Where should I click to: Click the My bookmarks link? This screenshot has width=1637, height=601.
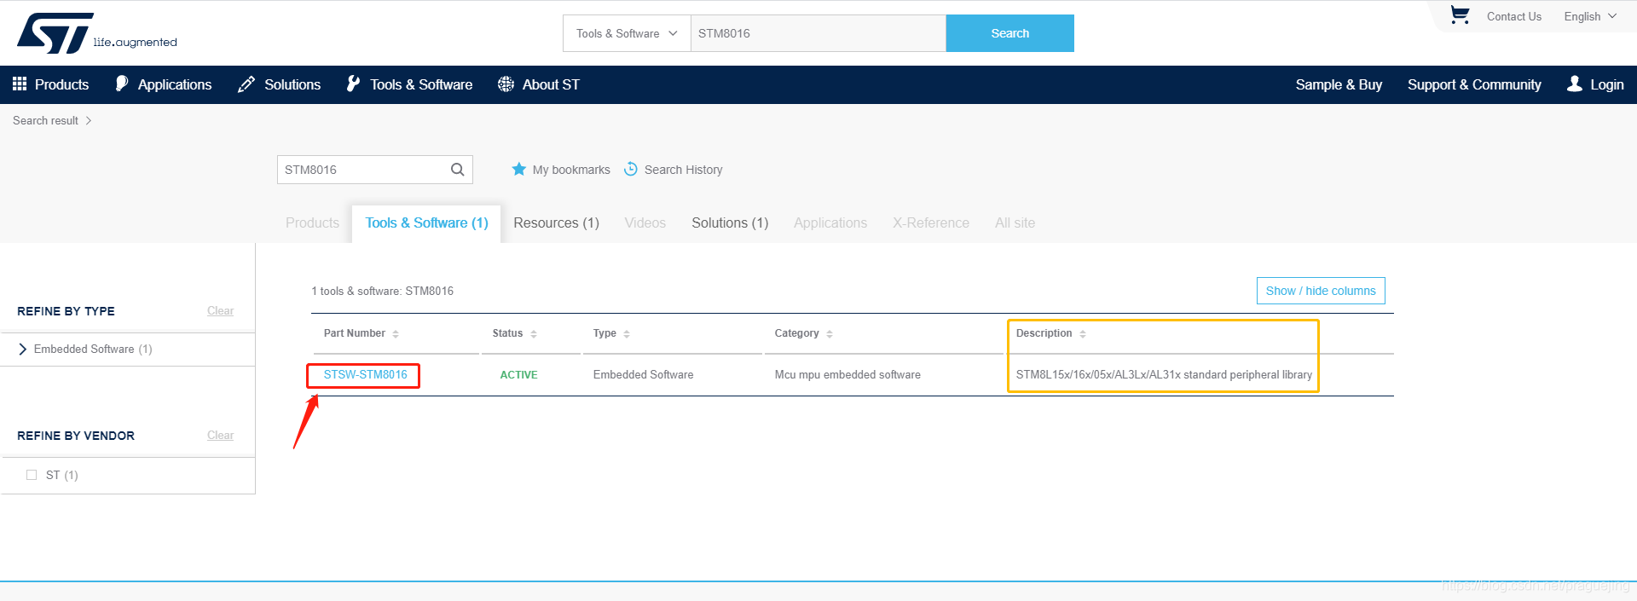pyautogui.click(x=571, y=170)
